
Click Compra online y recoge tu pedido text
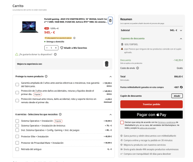[x=148, y=140]
